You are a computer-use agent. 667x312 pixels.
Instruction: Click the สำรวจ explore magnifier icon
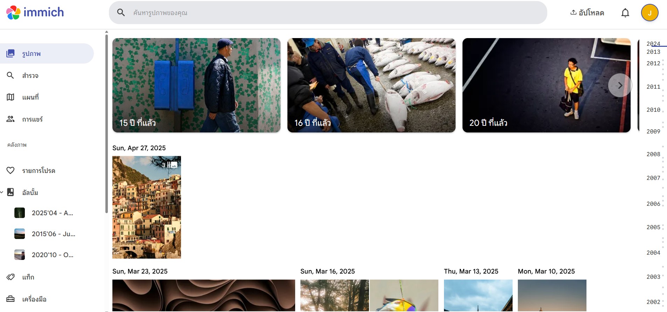pos(11,75)
